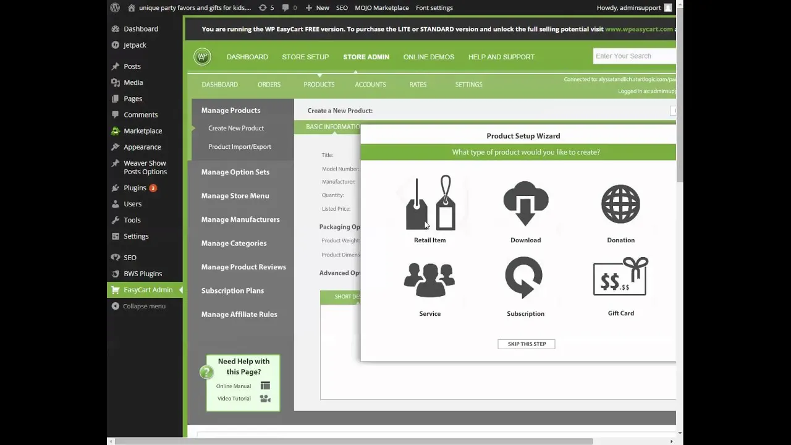Click the site home icon in admin bar
Image resolution: width=791 pixels, height=445 pixels.
click(131, 7)
